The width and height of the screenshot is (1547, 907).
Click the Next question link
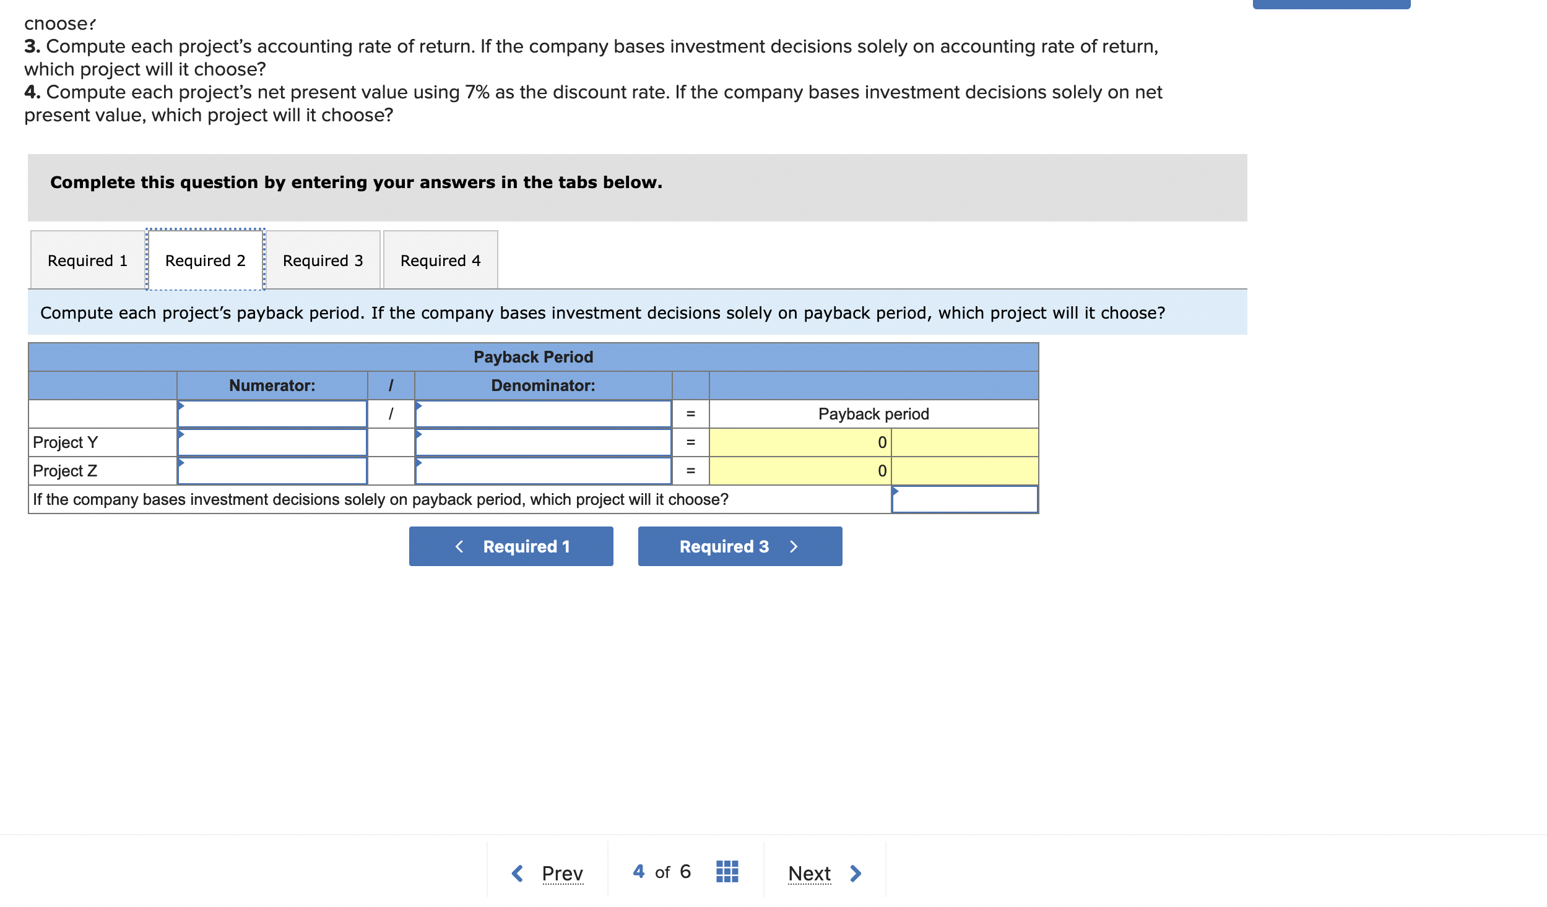pos(809,873)
